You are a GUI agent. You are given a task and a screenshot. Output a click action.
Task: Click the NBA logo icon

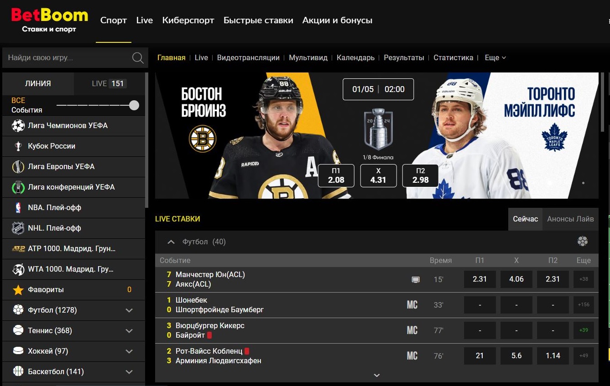pos(18,207)
